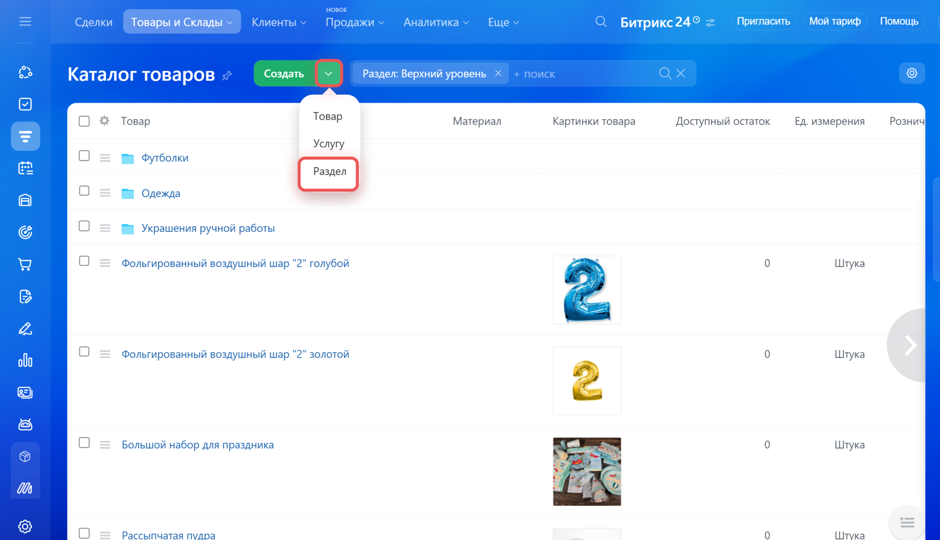940x540 pixels.
Task: Open the Рассыпчатая пудра product link
Action: click(x=169, y=535)
